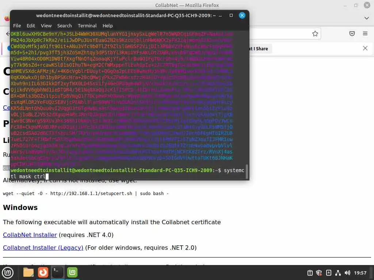Close the Firefox window
Image resolution: width=374 pixels, height=280 pixels.
pos(367,5)
